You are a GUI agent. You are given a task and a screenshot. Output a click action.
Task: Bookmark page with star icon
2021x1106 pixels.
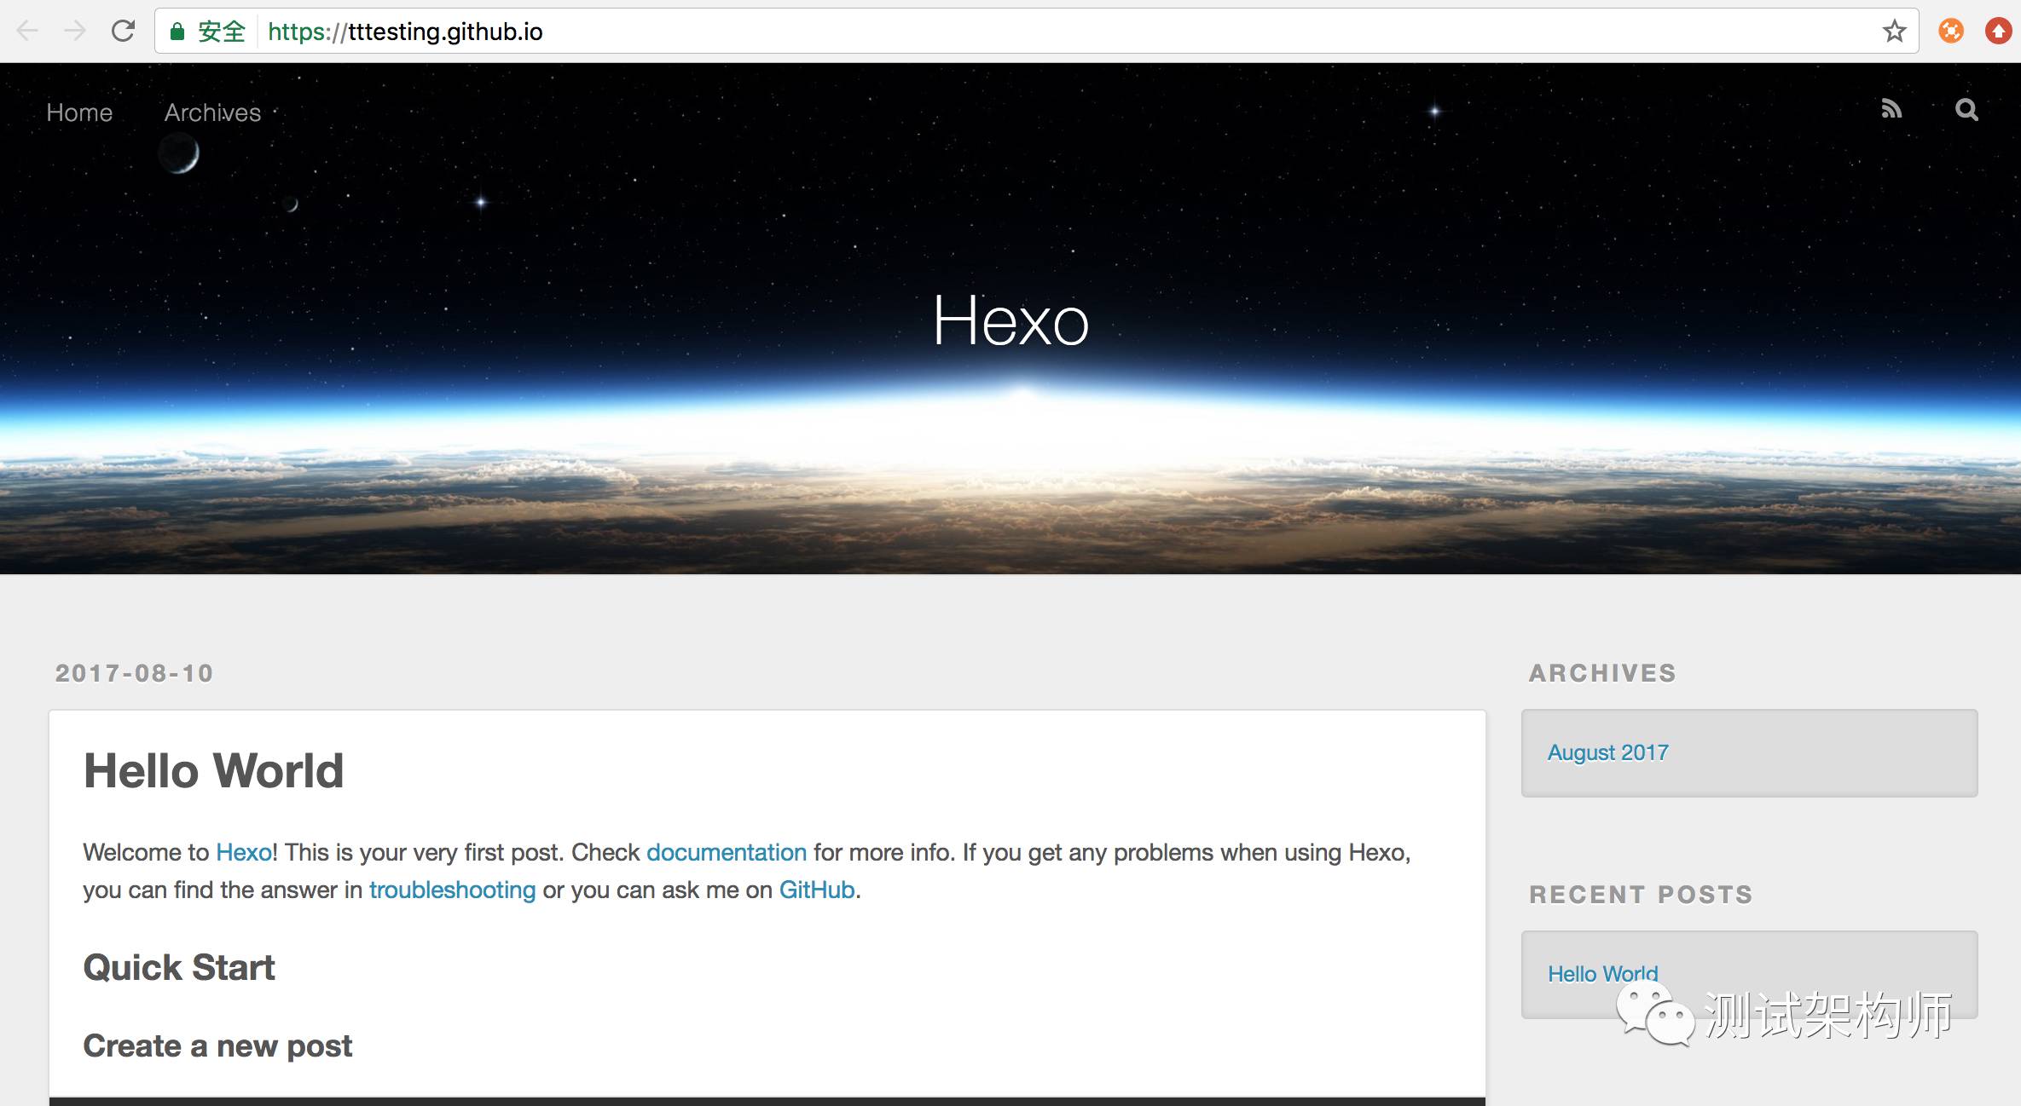point(1894,32)
